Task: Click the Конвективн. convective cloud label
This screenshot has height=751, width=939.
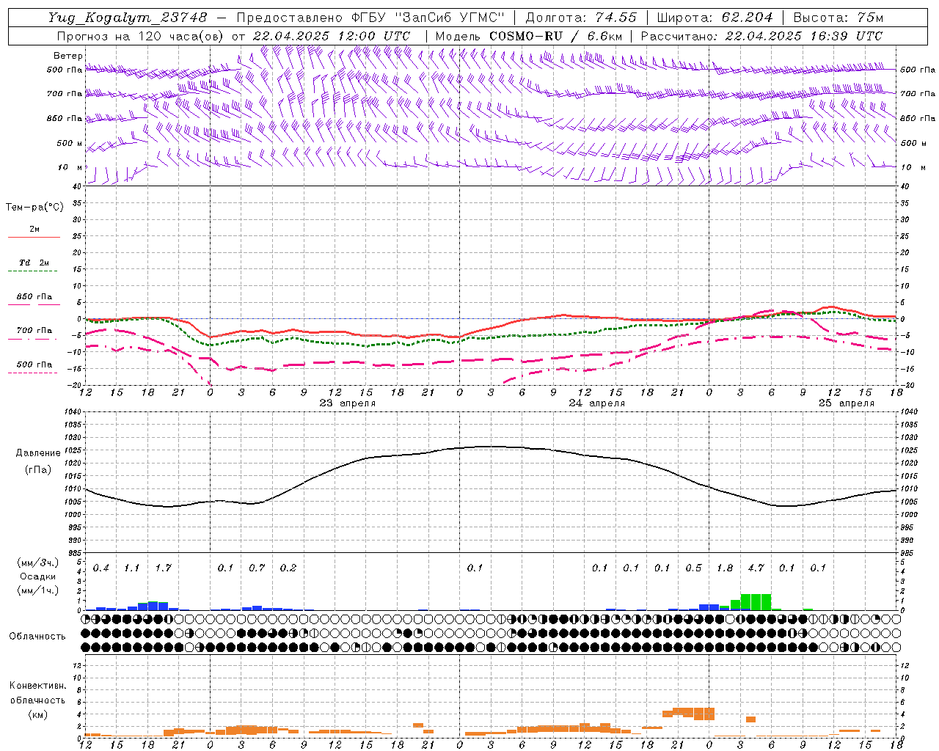Action: (37, 686)
